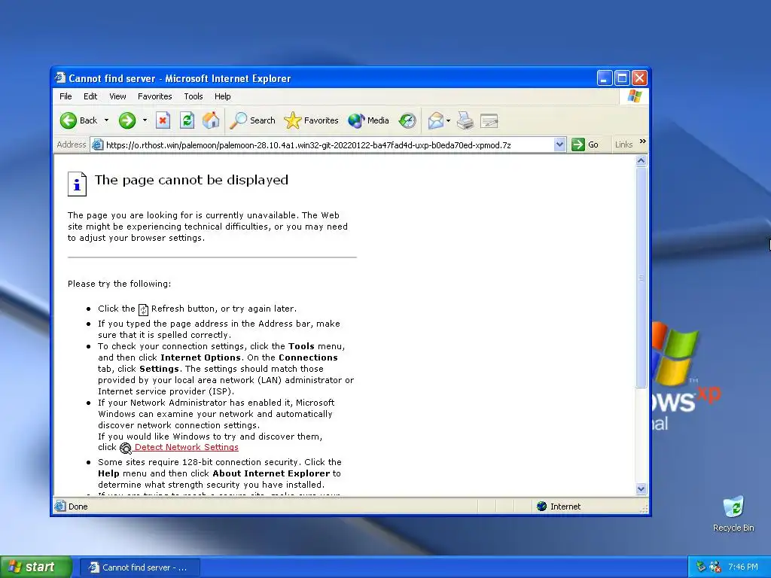Click the info icon beside error heading
Screen dimensions: 771x578
tap(78, 184)
